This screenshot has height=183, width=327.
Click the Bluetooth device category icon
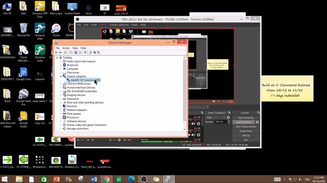click(64, 65)
